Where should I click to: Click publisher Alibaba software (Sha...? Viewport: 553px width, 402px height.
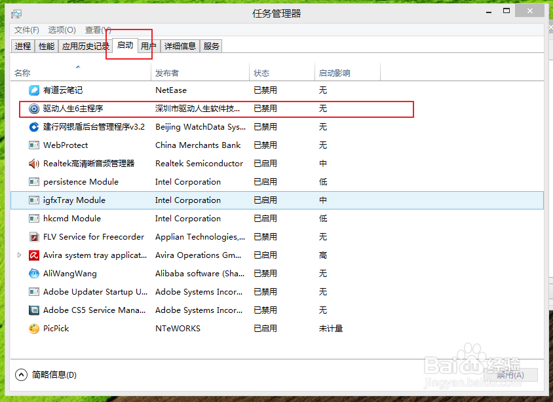200,274
